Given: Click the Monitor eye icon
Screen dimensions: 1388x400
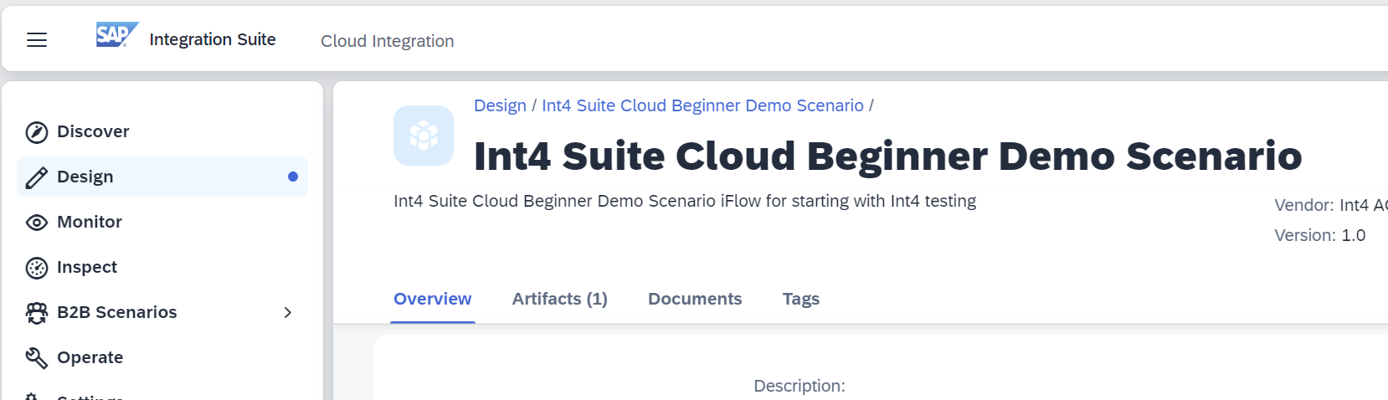Looking at the screenshot, I should tap(37, 223).
